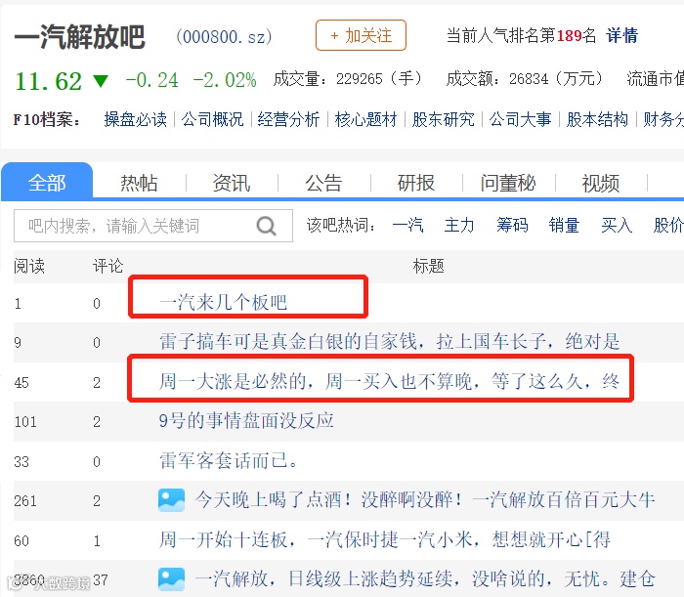Focus the 吧内搜索 keyword input
This screenshot has height=597, width=684.
click(153, 226)
